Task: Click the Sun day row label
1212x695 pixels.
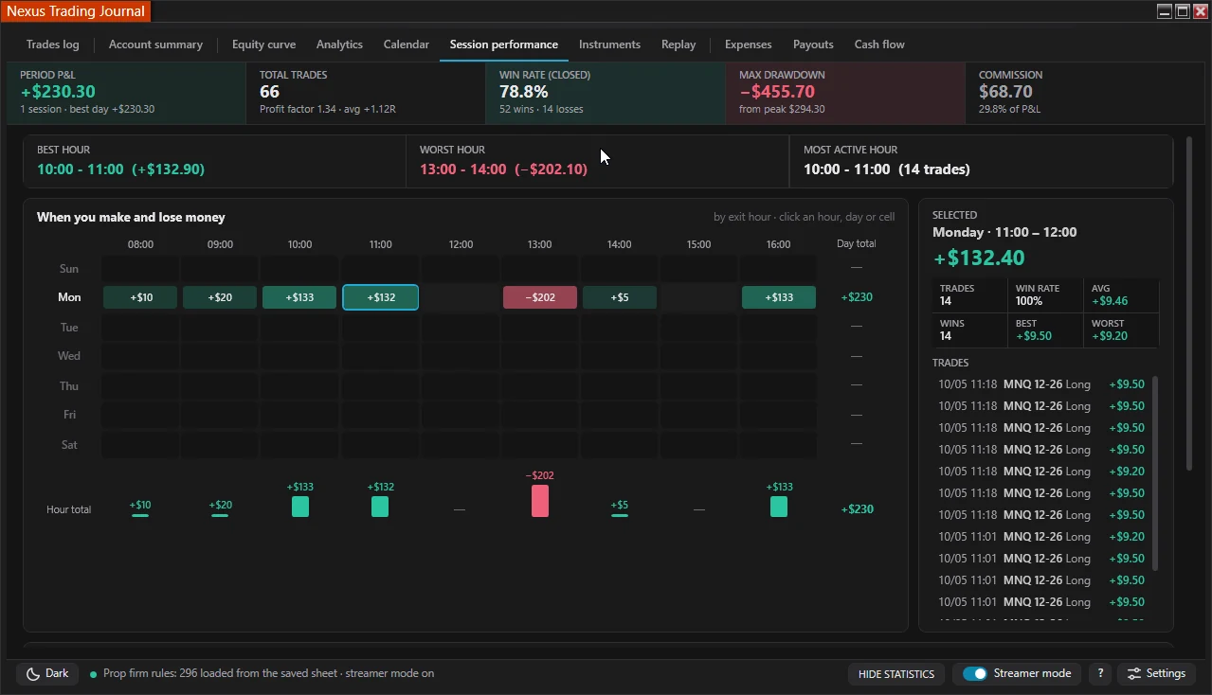Action: click(69, 269)
